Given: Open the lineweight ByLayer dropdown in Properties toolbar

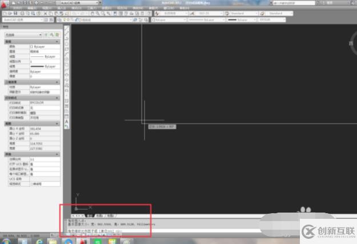Looking at the screenshot, I should (242, 20).
